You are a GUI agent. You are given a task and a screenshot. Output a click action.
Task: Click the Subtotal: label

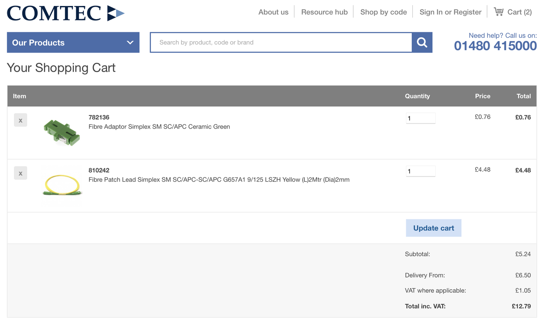click(x=417, y=254)
